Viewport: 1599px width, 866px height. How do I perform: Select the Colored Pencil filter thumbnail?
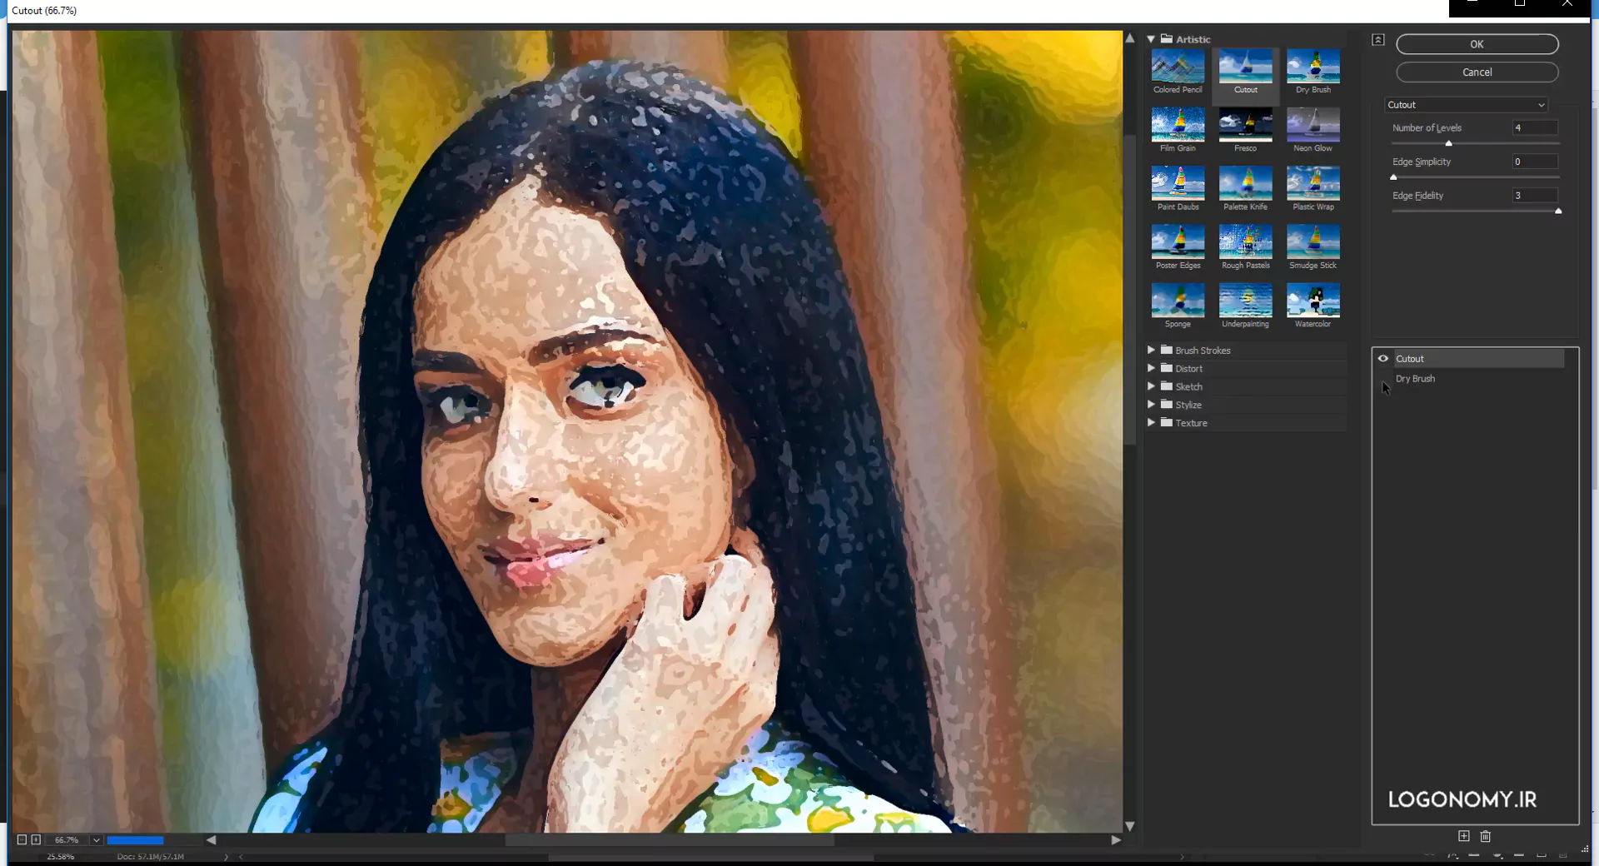1178,67
